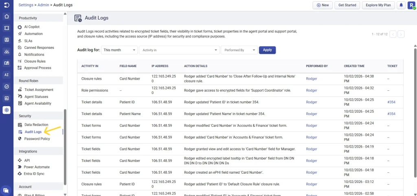Apply the audit log filters
Viewport: 417px width, 196px height.
click(267, 50)
